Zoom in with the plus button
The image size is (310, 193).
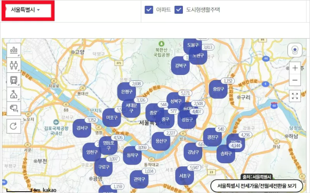pyautogui.click(x=295, y=68)
